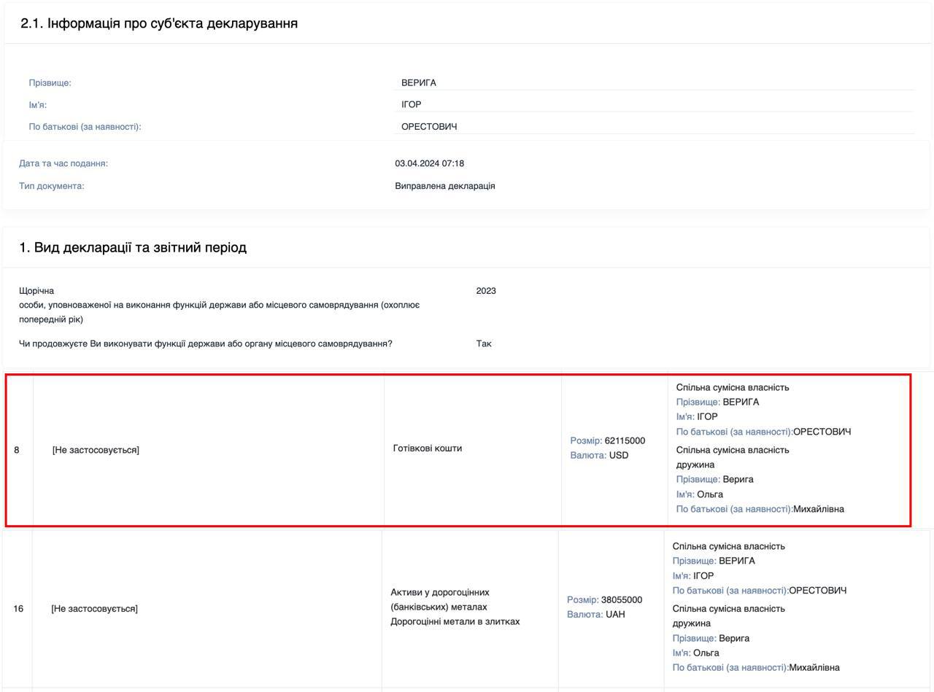Click patronymic value ОРЕСТОВИЧ in section 2.1
This screenshot has width=934, height=692.
pyautogui.click(x=429, y=127)
